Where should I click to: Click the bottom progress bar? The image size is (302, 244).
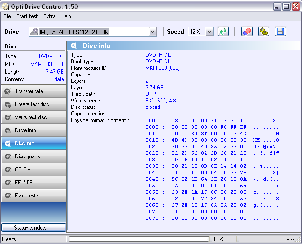pyautogui.click(x=139, y=239)
